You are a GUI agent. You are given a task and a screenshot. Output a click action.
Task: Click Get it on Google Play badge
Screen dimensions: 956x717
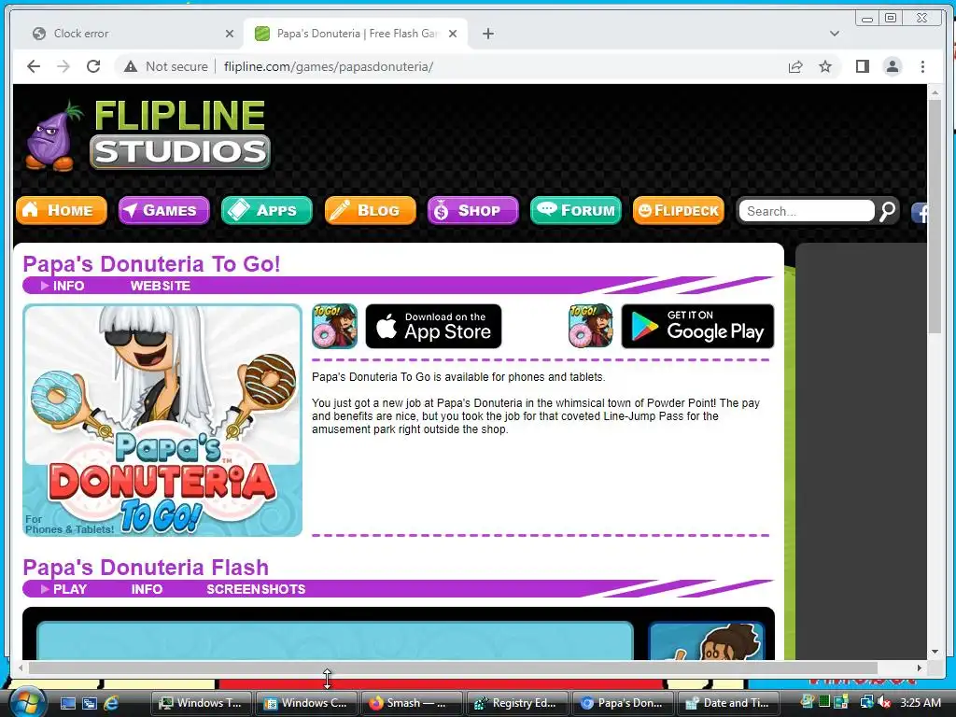(697, 326)
